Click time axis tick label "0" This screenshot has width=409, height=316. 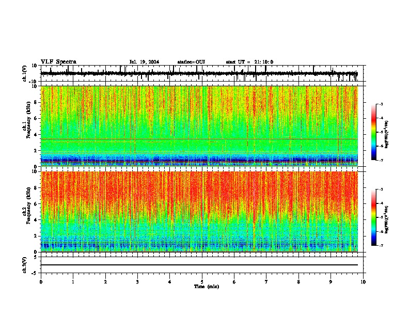point(41,282)
